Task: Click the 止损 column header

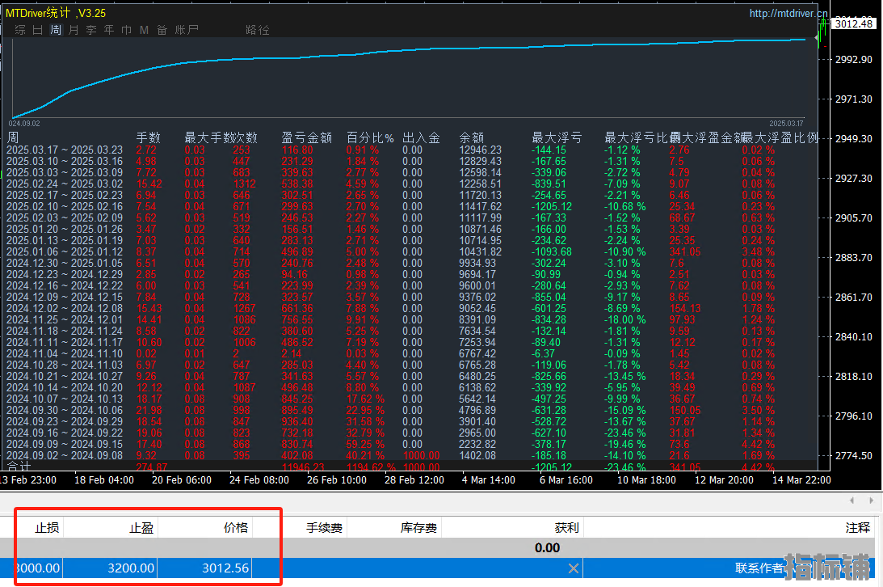Action: pyautogui.click(x=46, y=528)
